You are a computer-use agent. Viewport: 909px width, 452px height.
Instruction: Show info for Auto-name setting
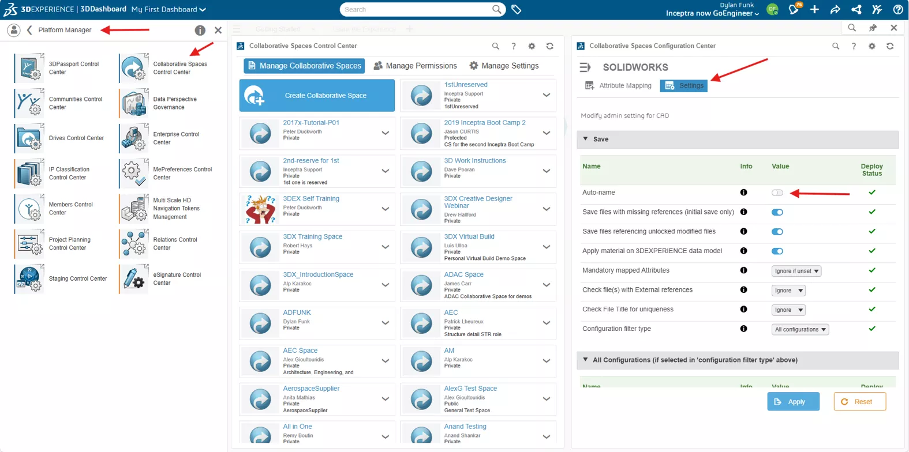pos(743,193)
